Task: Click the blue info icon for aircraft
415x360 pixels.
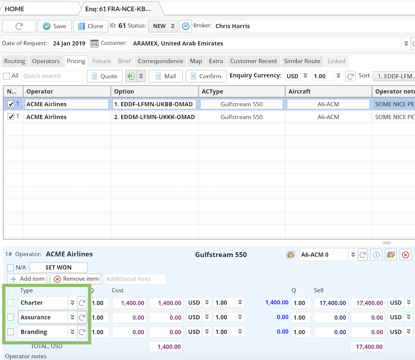Action: tap(376, 255)
